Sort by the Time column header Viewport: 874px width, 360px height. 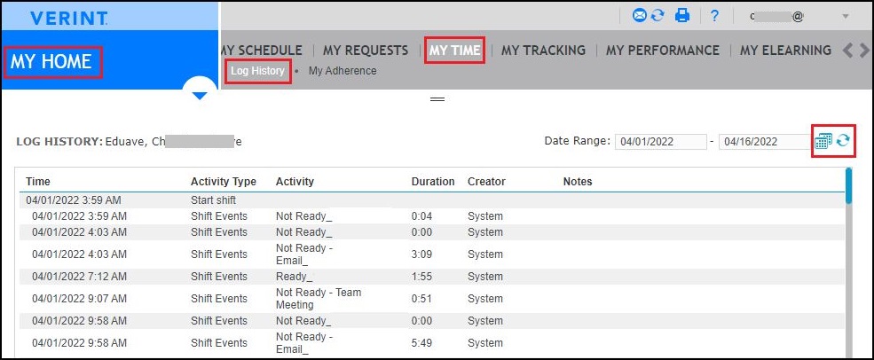[38, 182]
